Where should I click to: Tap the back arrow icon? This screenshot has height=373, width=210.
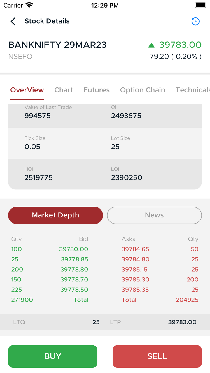(x=13, y=21)
